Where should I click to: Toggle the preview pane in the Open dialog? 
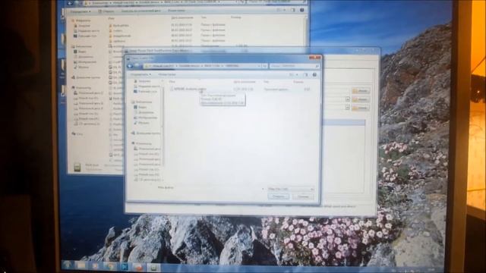pos(305,75)
